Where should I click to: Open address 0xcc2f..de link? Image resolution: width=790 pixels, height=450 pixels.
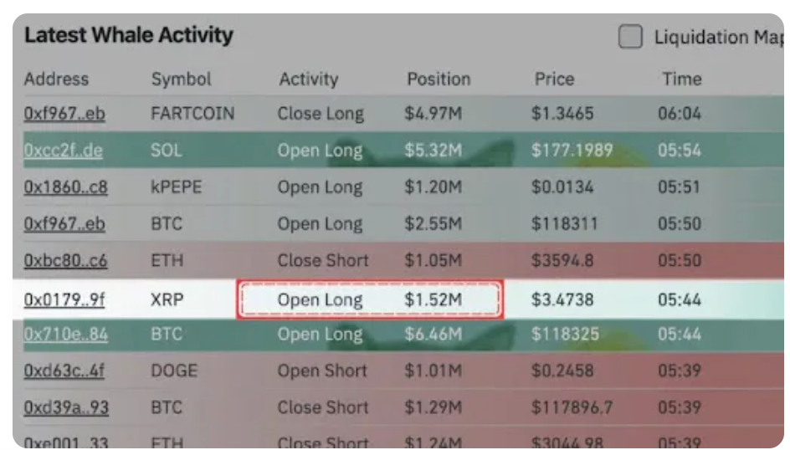pos(64,151)
